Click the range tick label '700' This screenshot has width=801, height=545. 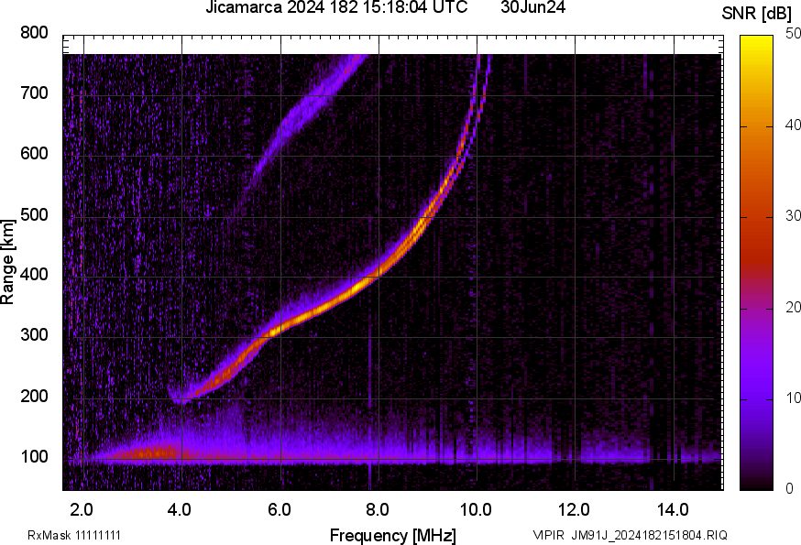[34, 93]
